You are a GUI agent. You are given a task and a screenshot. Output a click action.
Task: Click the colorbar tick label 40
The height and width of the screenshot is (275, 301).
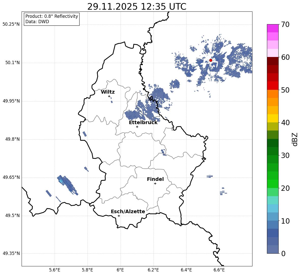285,123
